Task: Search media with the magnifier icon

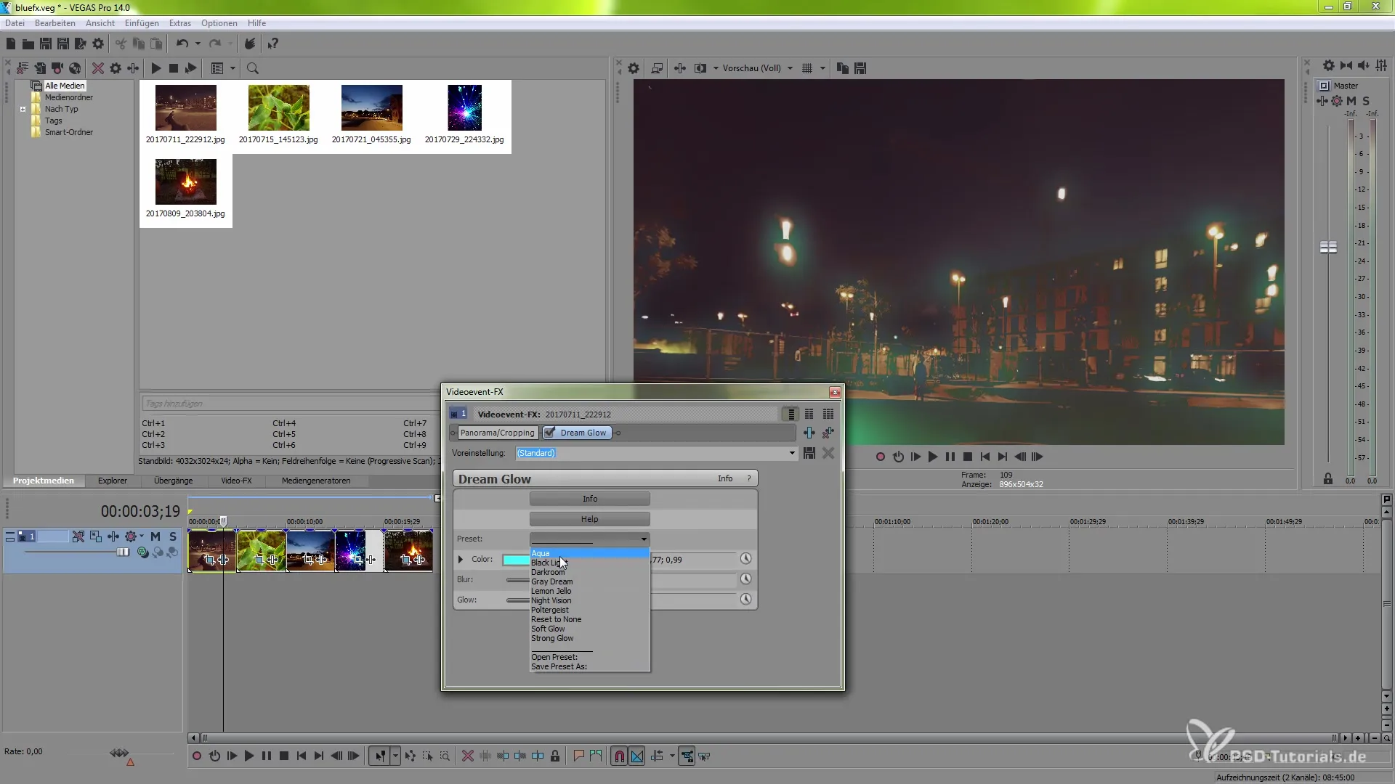Action: click(253, 68)
